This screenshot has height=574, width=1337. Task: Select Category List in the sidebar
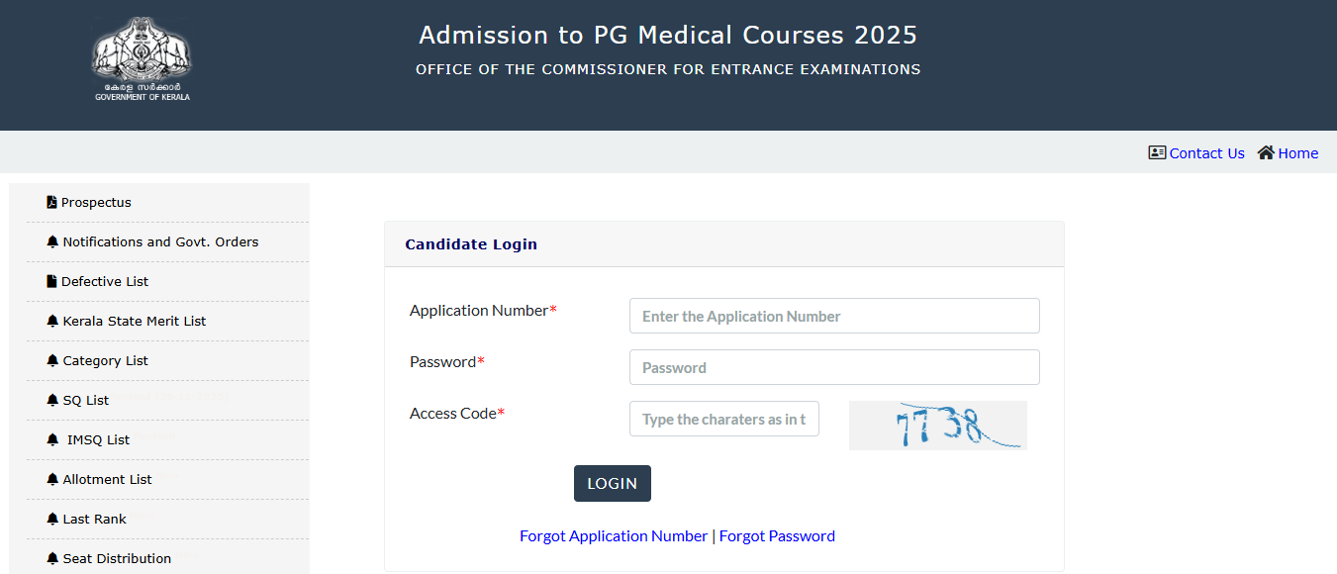[x=102, y=360]
